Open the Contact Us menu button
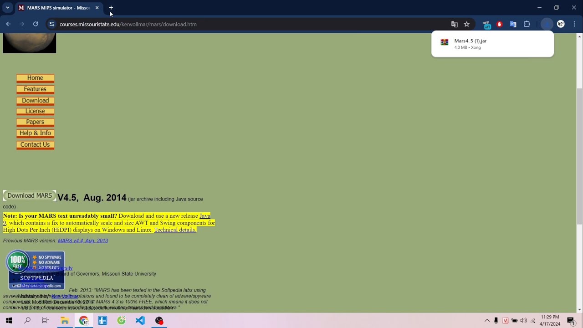This screenshot has width=583, height=328. (x=35, y=144)
